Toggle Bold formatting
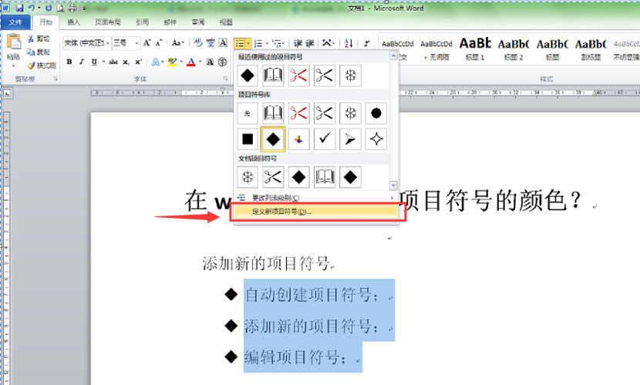This screenshot has height=385, width=640. (69, 62)
